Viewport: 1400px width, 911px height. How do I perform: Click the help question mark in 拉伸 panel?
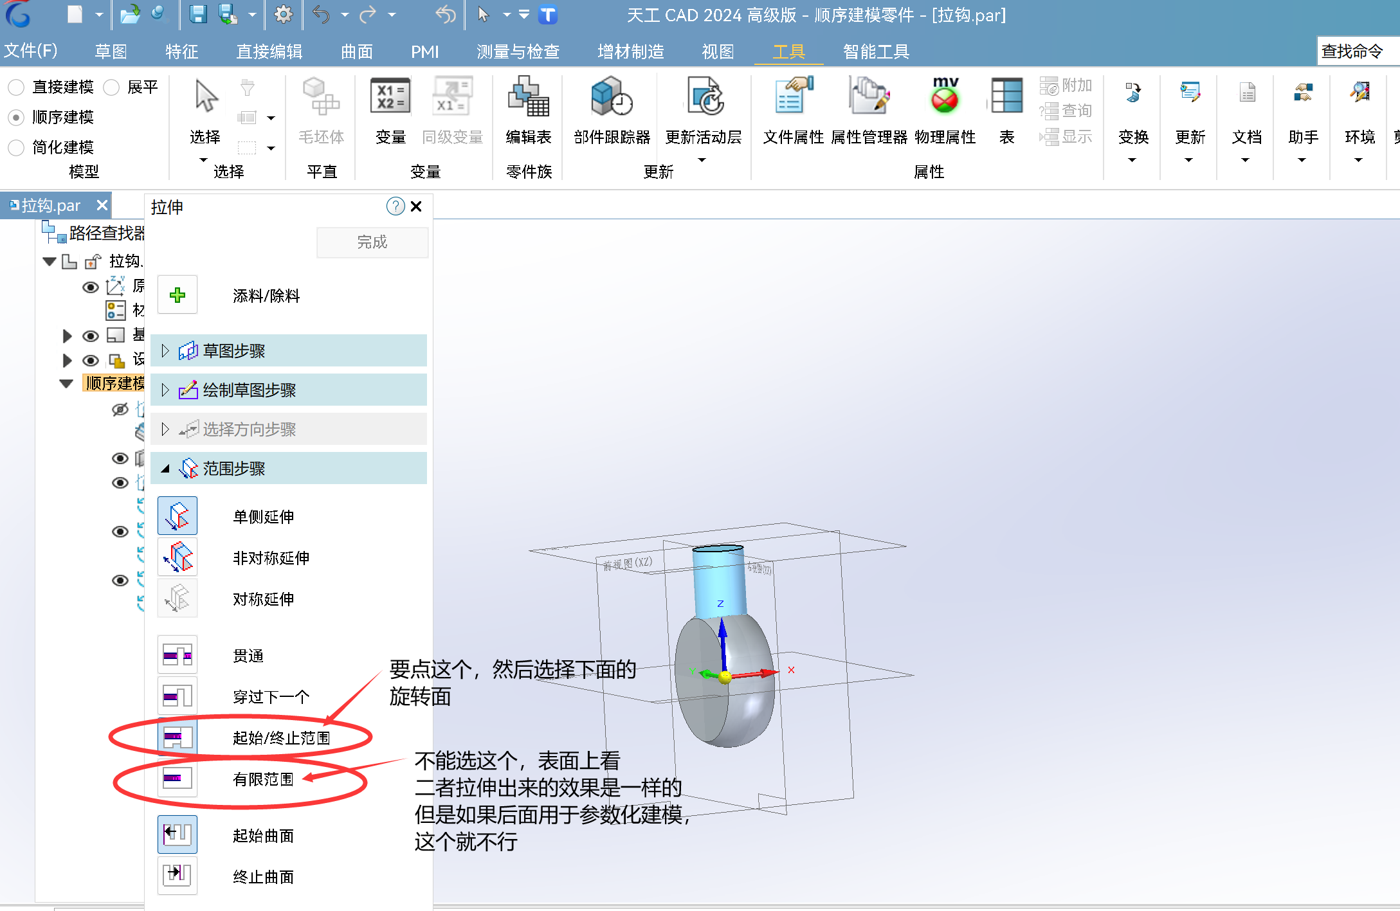pyautogui.click(x=395, y=206)
